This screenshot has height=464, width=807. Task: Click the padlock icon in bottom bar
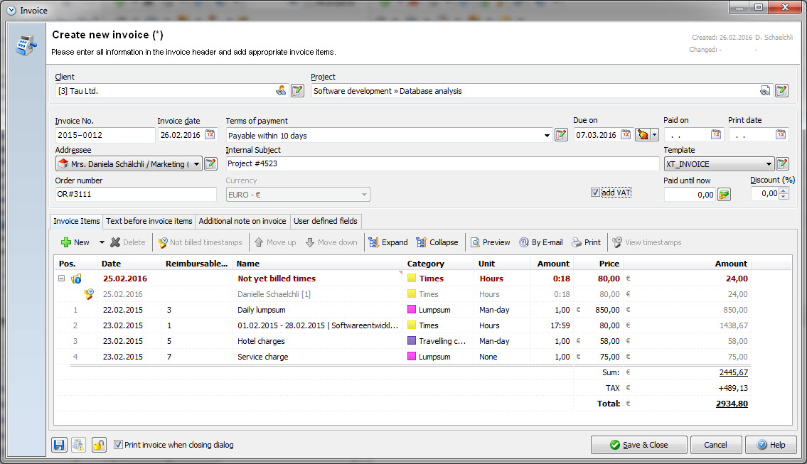click(99, 445)
